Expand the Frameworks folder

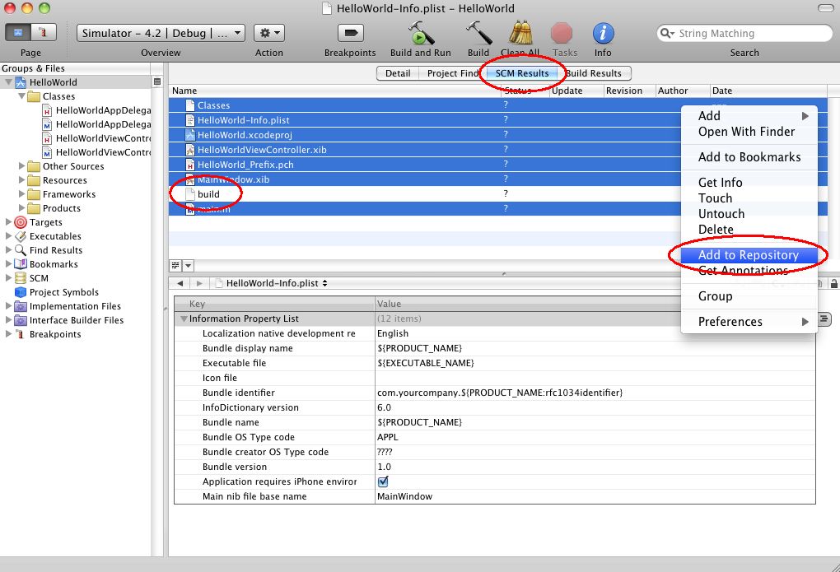pos(21,194)
